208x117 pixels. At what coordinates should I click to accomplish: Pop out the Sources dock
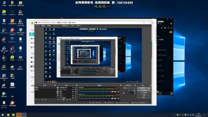[77, 85]
